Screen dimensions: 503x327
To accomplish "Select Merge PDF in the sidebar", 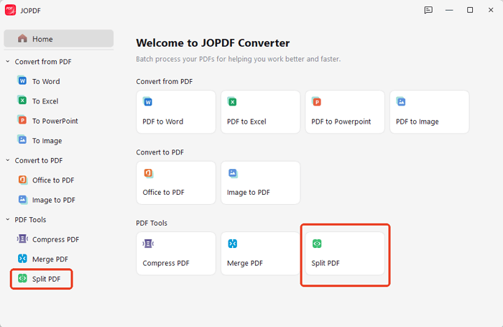I will [x=50, y=259].
